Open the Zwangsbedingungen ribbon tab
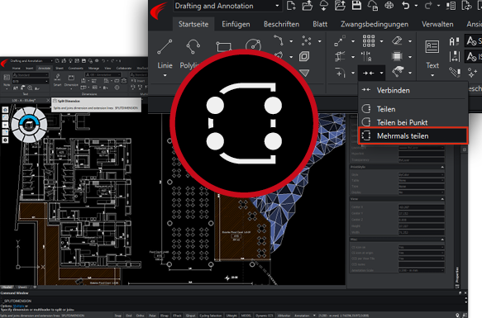The width and height of the screenshot is (482, 318). pos(375,24)
